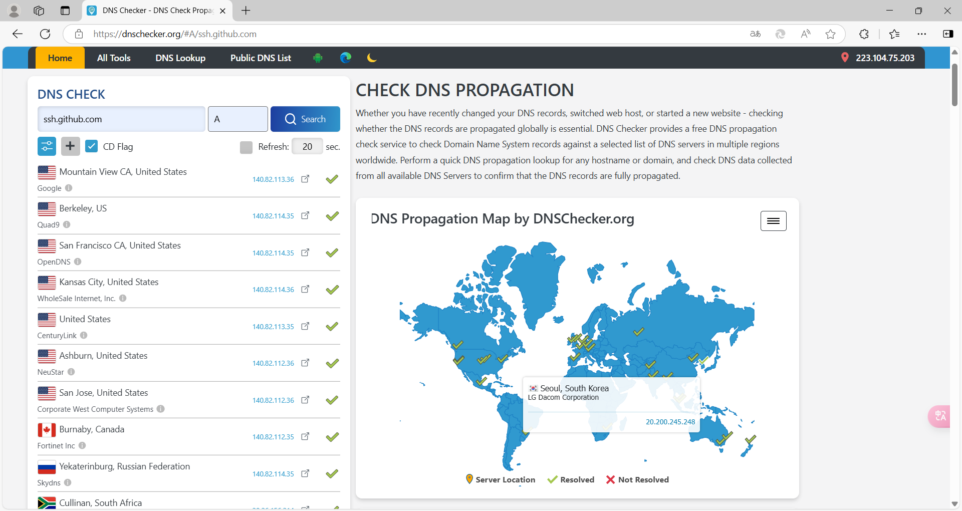Toggle dark mode moon icon
Viewport: 962px width, 511px height.
[x=371, y=58]
